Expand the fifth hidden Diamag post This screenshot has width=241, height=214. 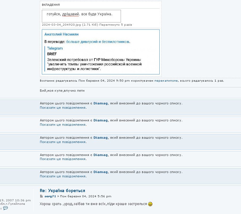pos(63,176)
